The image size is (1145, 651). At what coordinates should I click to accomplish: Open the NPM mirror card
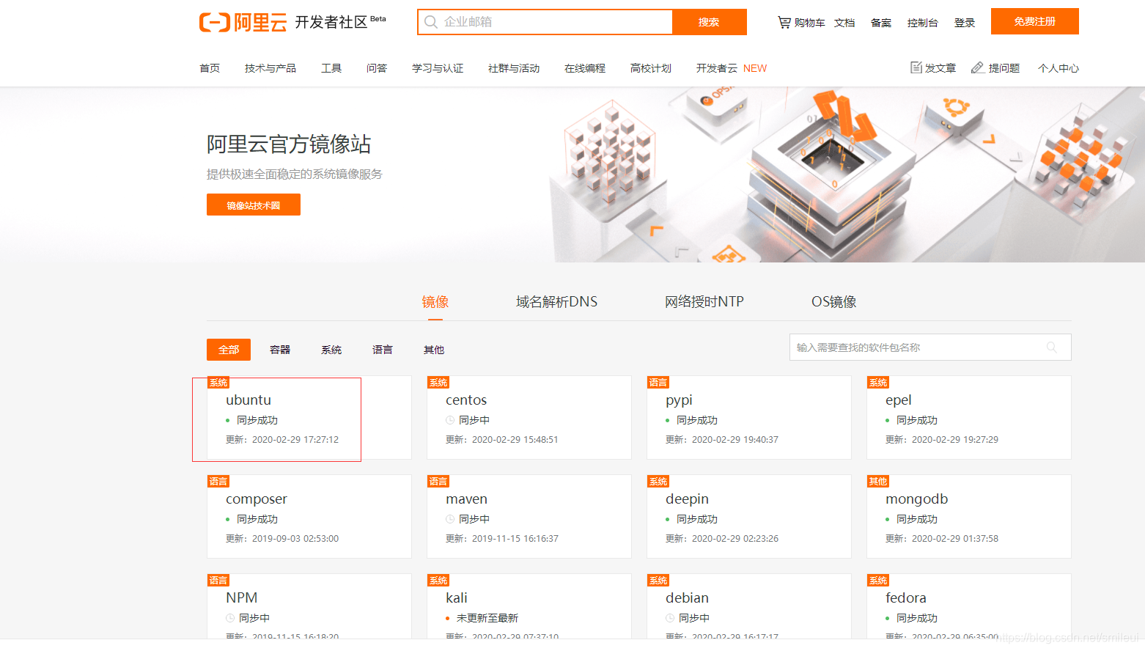tap(309, 606)
